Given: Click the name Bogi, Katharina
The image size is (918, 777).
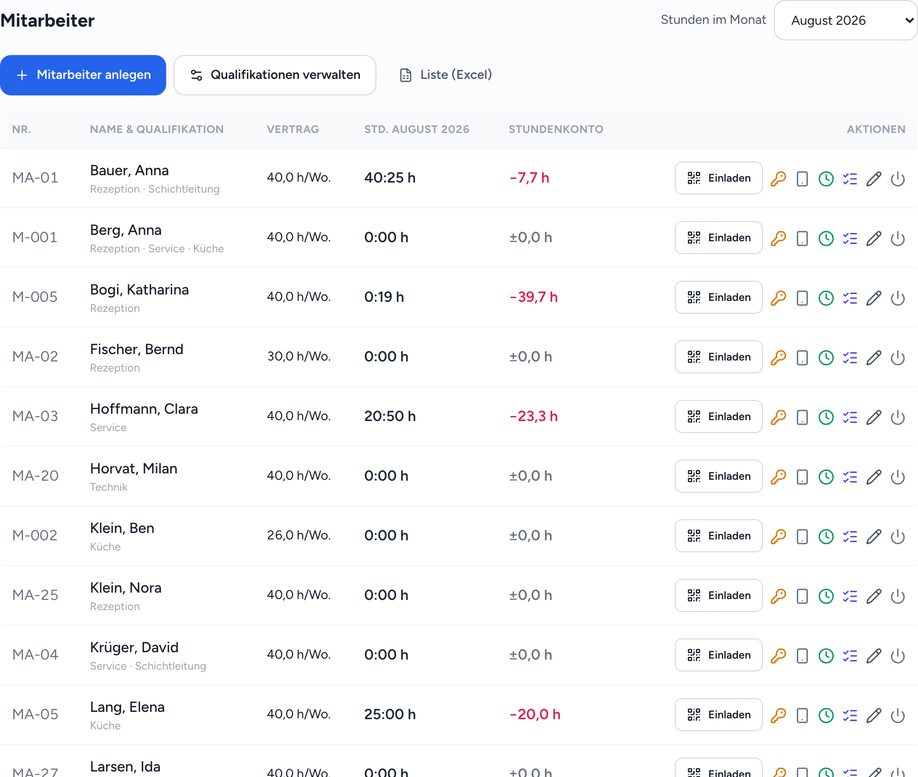Looking at the screenshot, I should pyautogui.click(x=139, y=290).
